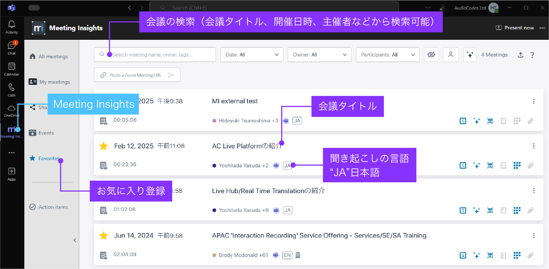Click Paste a Zoom Meeting URL field
549x269 pixels.
(137, 75)
